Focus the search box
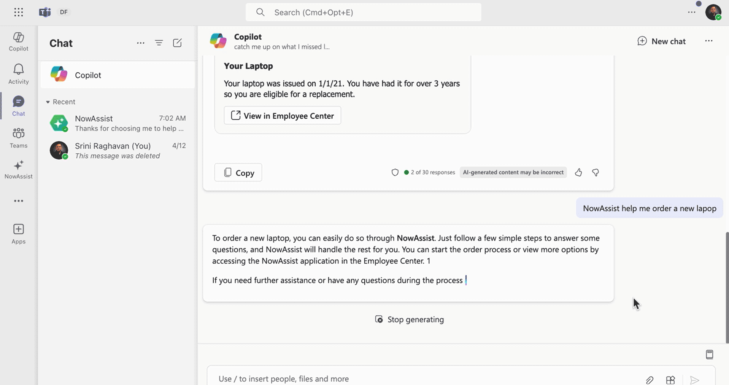Image resolution: width=729 pixels, height=385 pixels. pyautogui.click(x=363, y=12)
